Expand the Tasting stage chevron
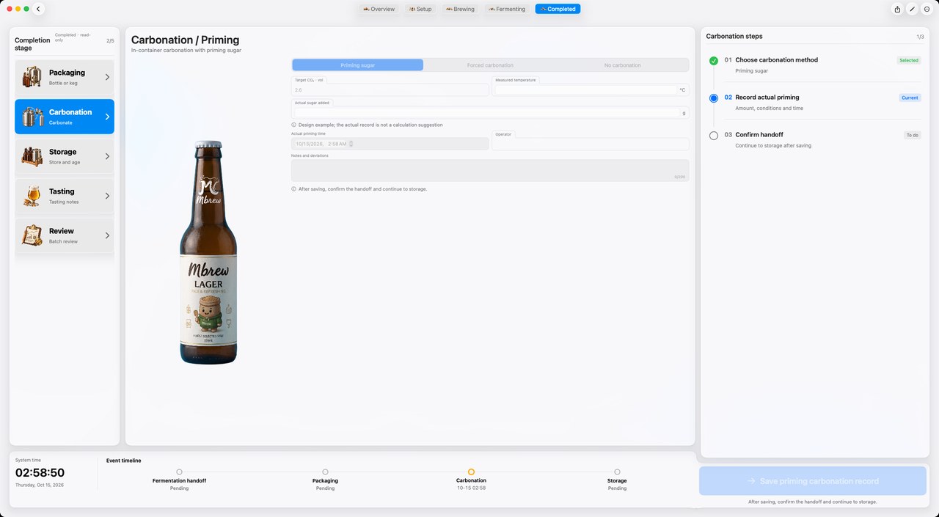The height and width of the screenshot is (517, 939). coord(107,196)
